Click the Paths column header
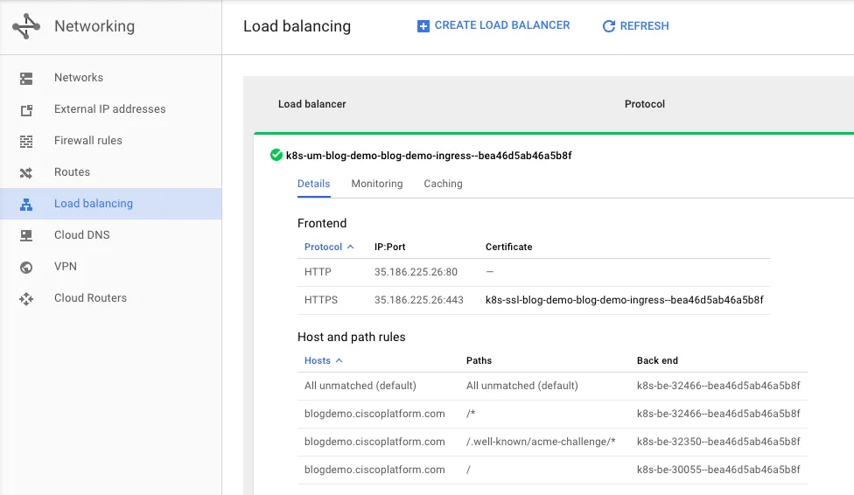Image resolution: width=854 pixels, height=495 pixels. pyautogui.click(x=479, y=360)
